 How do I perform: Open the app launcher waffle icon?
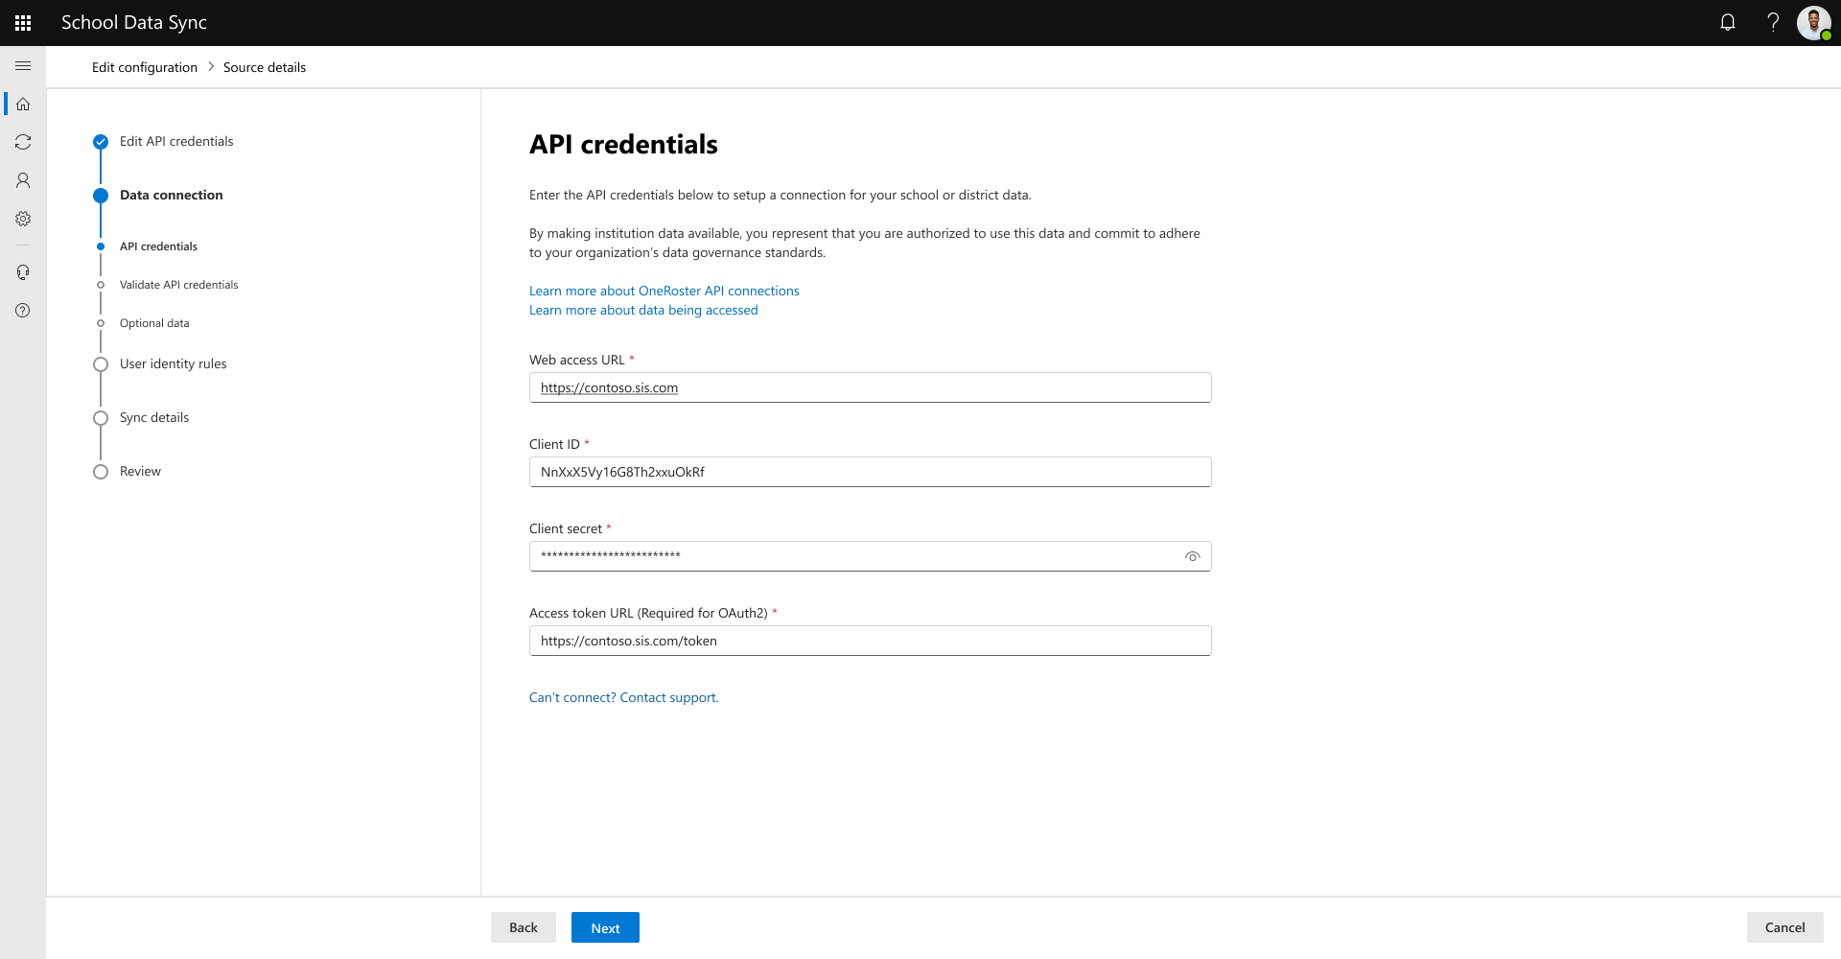[23, 23]
